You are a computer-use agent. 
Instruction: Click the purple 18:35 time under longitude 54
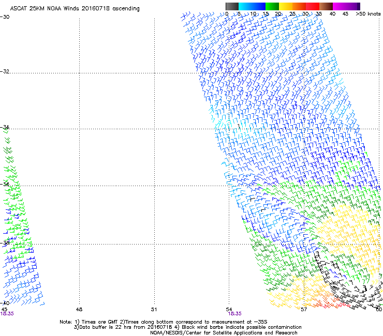click(235, 314)
